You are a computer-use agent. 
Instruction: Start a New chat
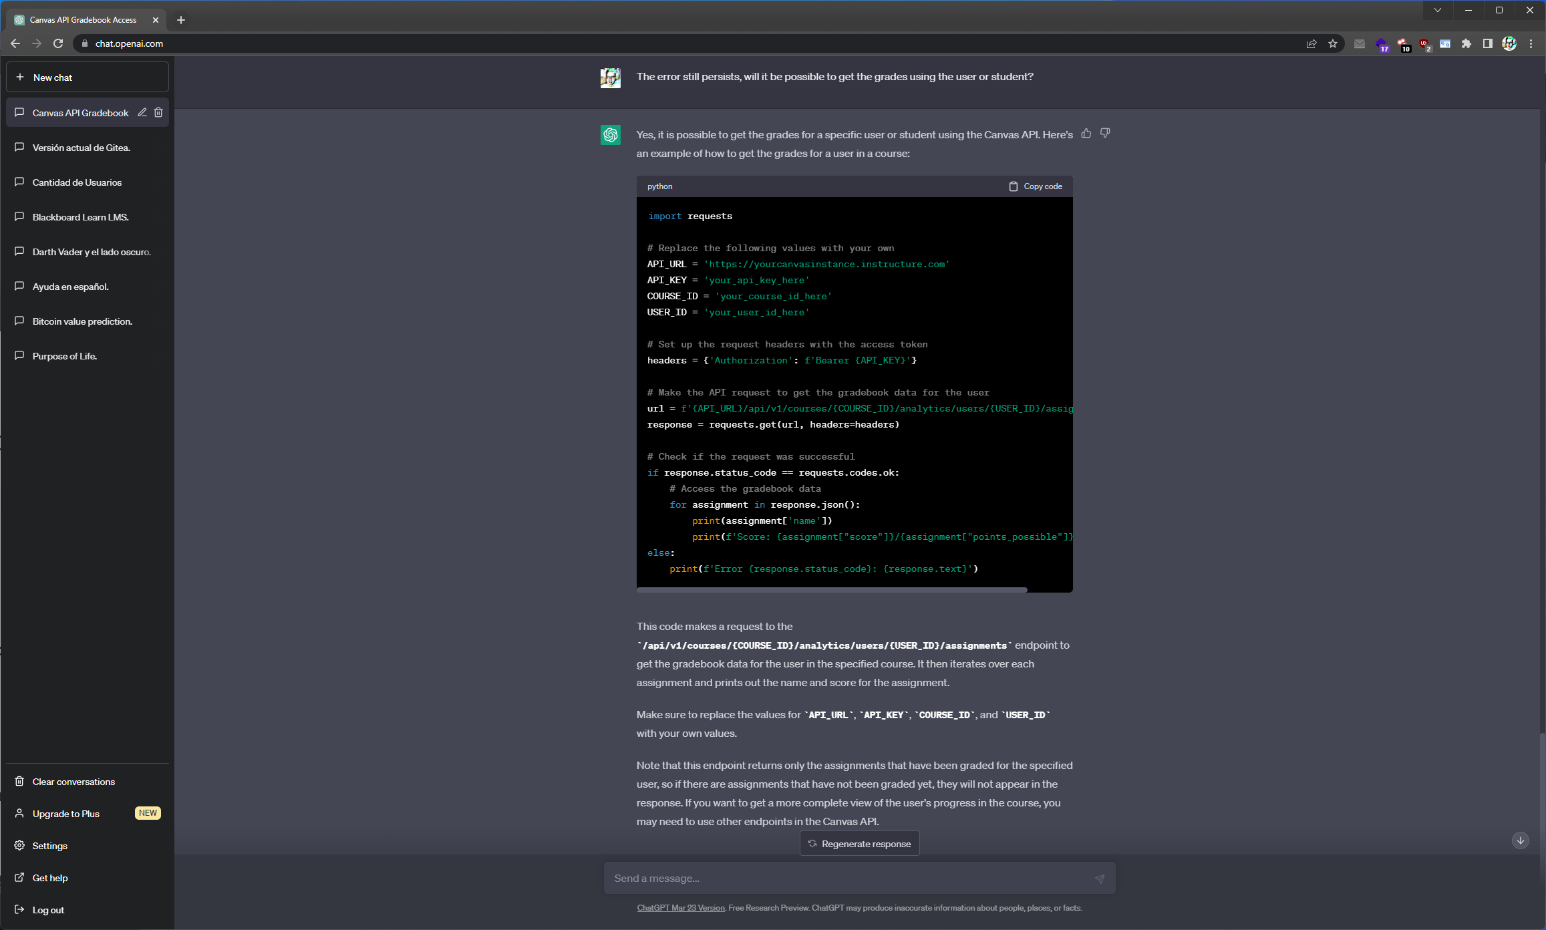(x=87, y=77)
